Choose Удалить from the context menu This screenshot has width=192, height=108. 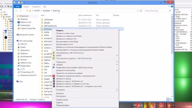[59, 103]
